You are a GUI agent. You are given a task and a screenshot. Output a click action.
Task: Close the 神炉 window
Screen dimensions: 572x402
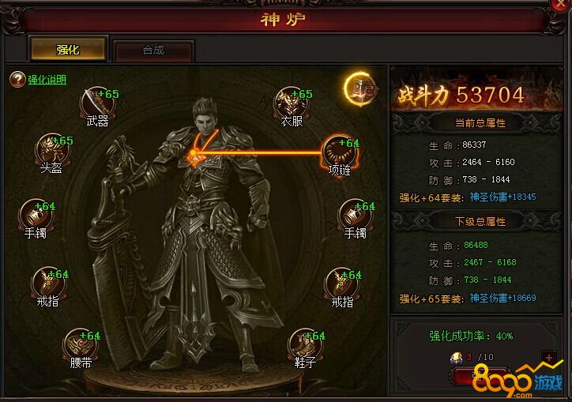[x=560, y=5]
